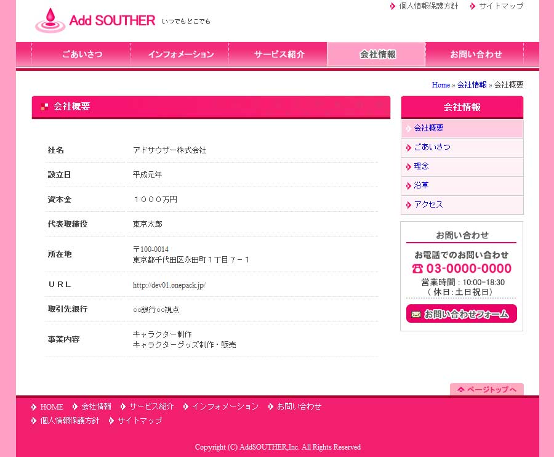The height and width of the screenshot is (457, 554).
Task: Choose アクセス in the sidebar menu
Action: coord(428,204)
